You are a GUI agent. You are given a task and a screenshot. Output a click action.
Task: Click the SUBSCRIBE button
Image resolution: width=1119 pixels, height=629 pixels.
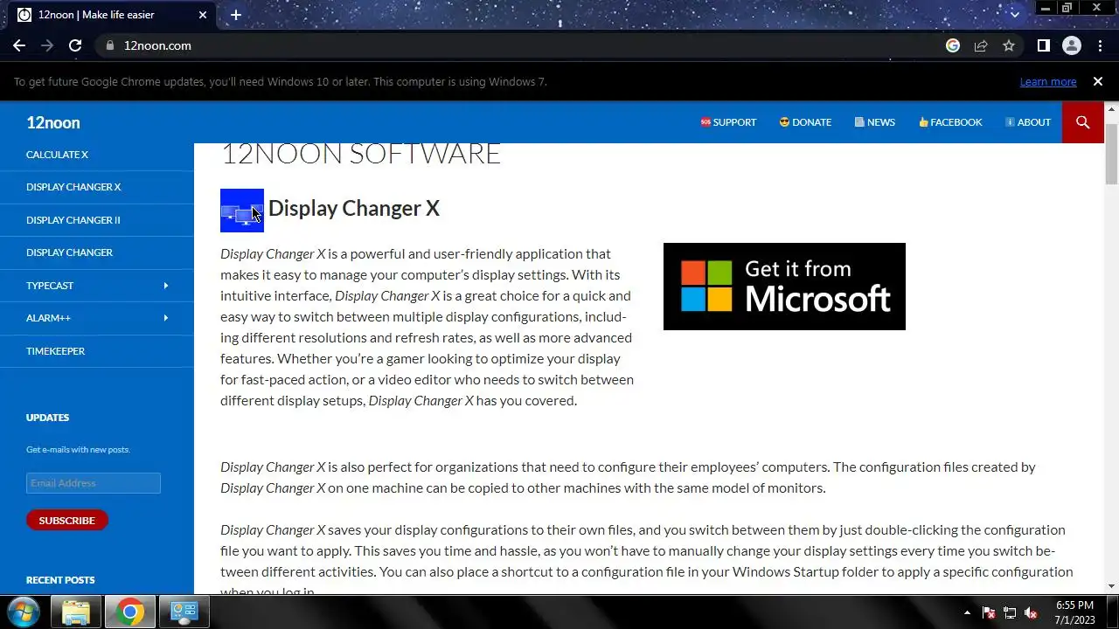[x=66, y=520]
